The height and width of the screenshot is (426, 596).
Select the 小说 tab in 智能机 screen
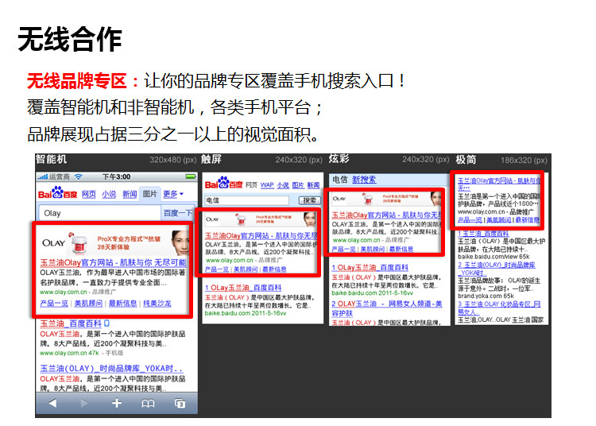click(x=109, y=194)
